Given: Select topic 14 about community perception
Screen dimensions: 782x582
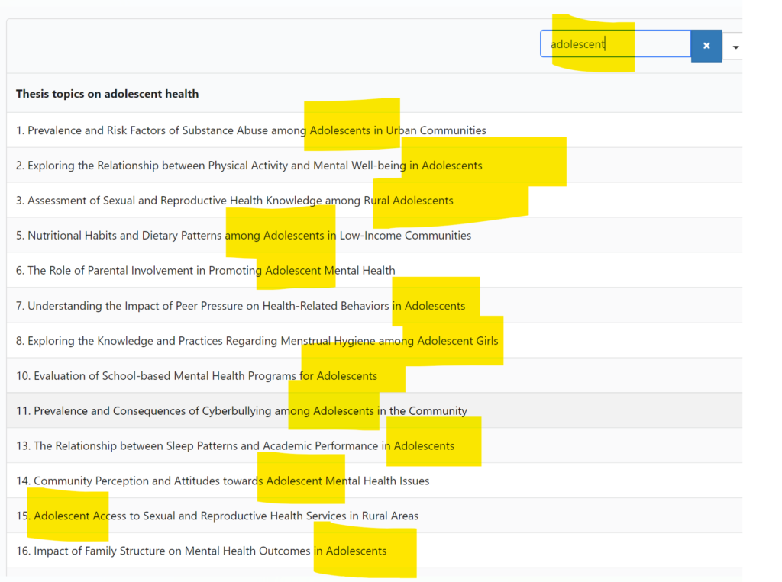Looking at the screenshot, I should [x=221, y=481].
